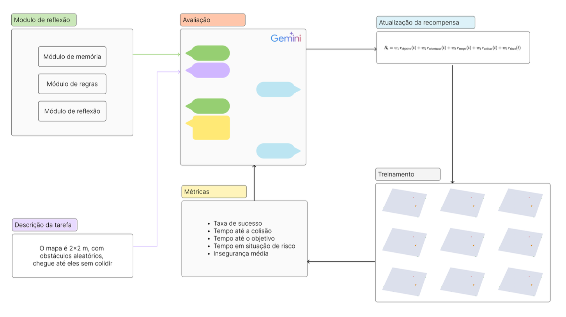
Task: Click the Gemini logo in the Avaliação panel
Action: [x=286, y=38]
